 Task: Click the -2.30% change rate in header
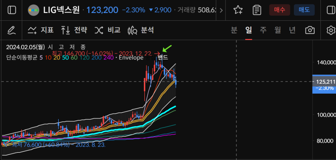(x=133, y=10)
